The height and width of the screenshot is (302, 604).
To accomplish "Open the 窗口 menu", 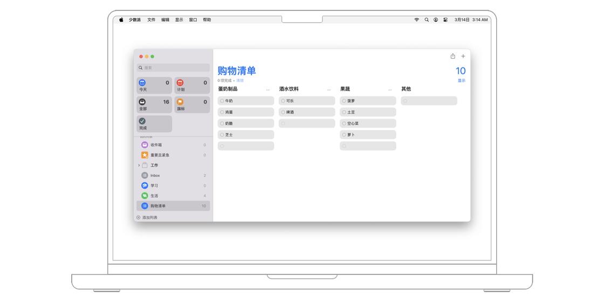I will point(193,19).
